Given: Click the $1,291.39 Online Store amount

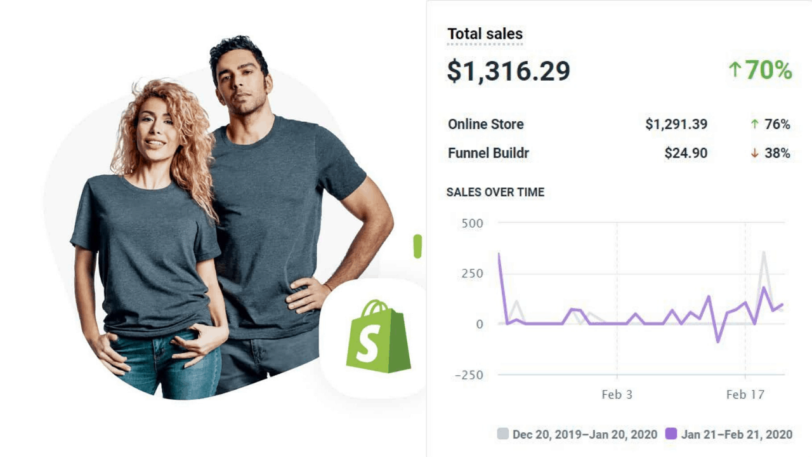Looking at the screenshot, I should click(x=676, y=124).
